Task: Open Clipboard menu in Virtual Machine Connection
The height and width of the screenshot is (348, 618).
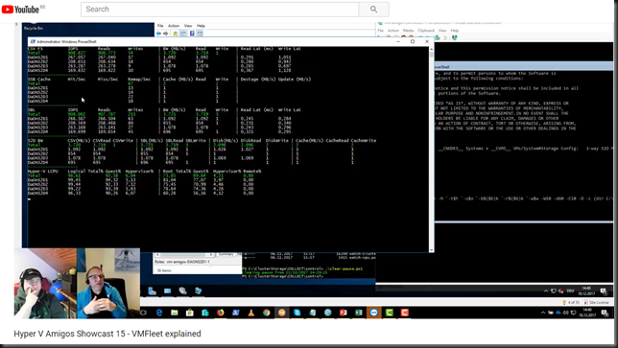Action: pyautogui.click(x=426, y=31)
